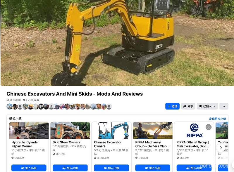Dismiss the Hydraulic Cylinder Repair Corner suggestion

pos(43,127)
